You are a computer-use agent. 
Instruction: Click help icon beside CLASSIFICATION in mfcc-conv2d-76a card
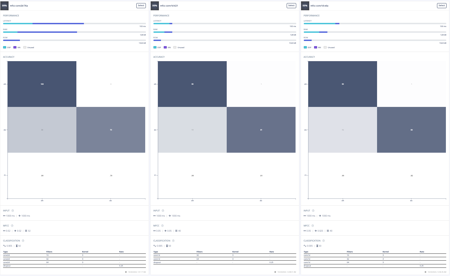23,241
